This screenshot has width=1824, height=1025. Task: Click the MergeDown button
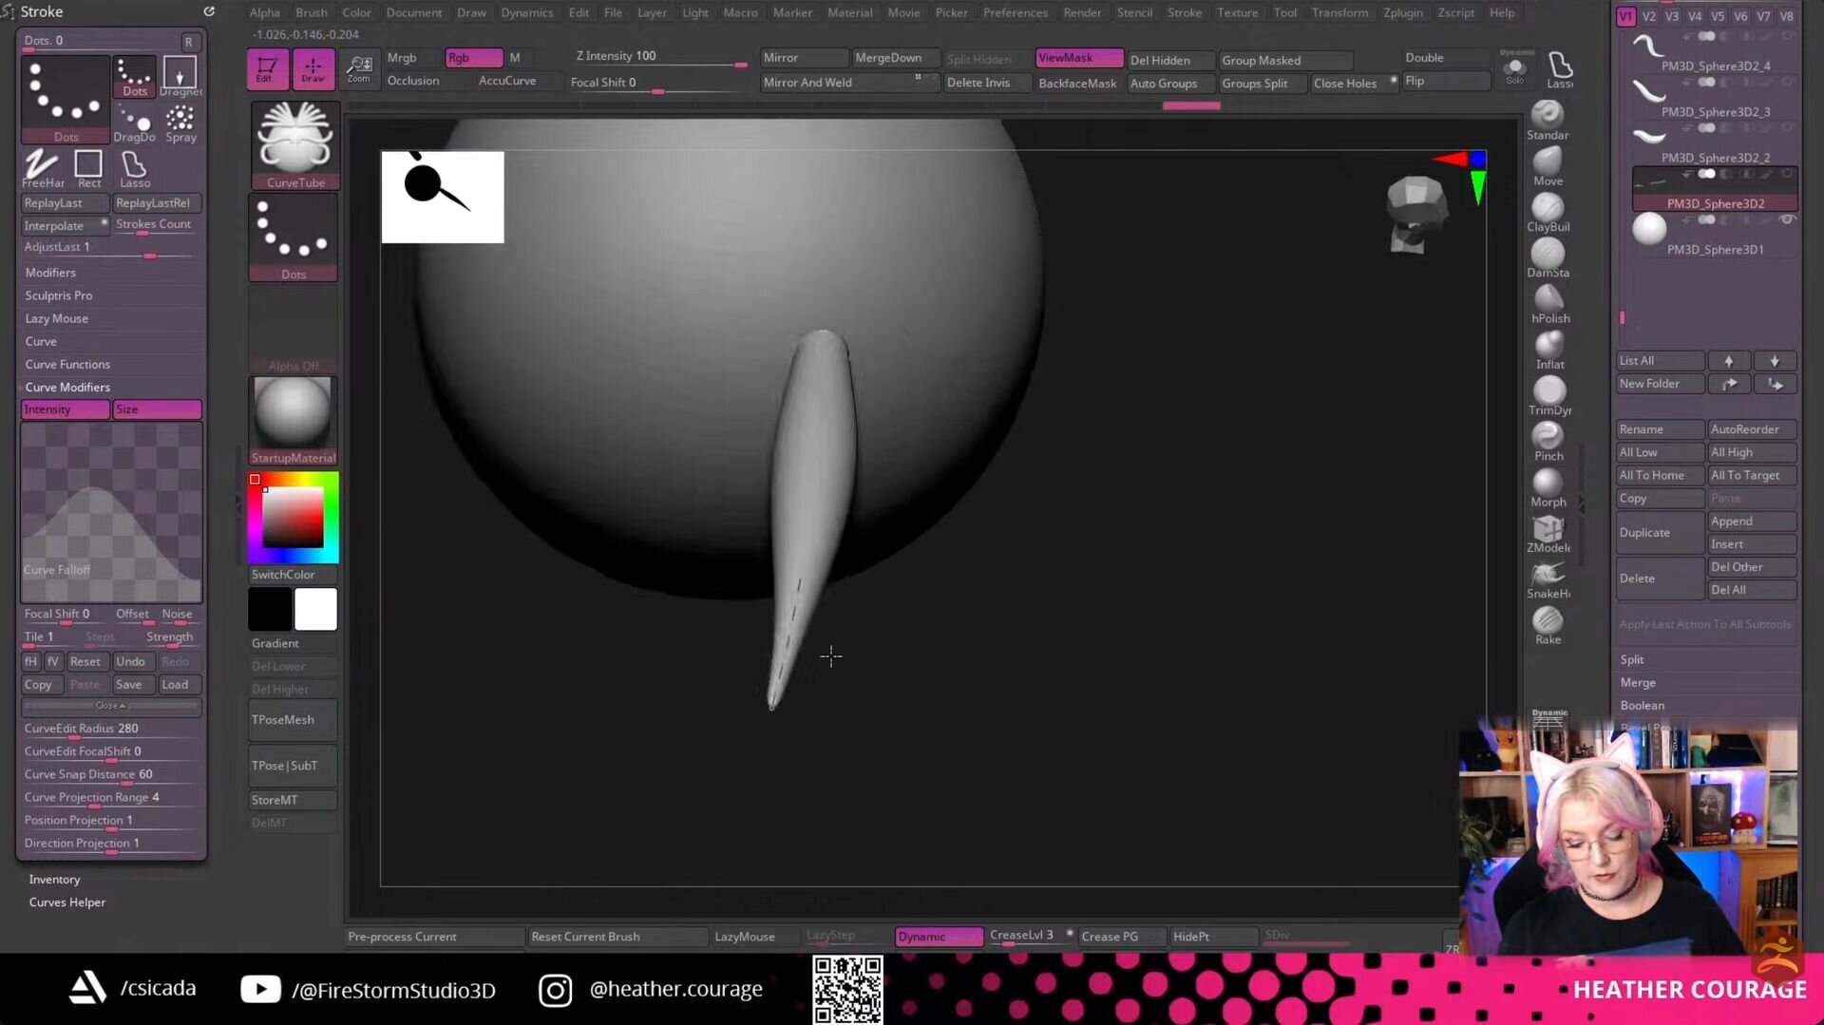(x=895, y=58)
